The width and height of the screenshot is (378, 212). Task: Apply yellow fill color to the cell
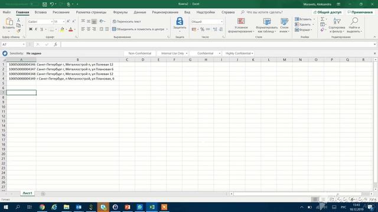tap(62, 29)
